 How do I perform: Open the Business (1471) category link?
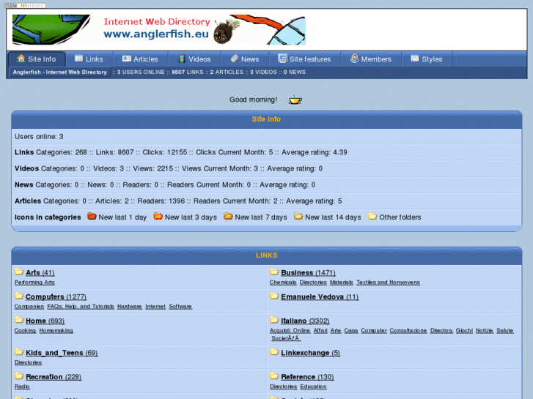309,272
